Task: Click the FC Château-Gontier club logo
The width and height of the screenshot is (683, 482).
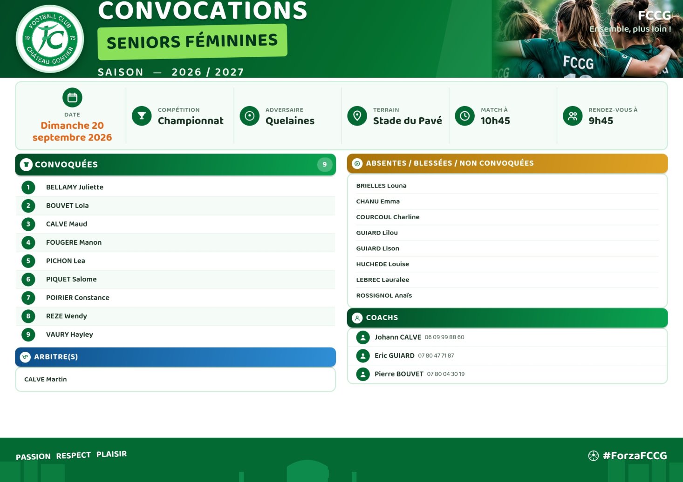Action: click(x=50, y=39)
